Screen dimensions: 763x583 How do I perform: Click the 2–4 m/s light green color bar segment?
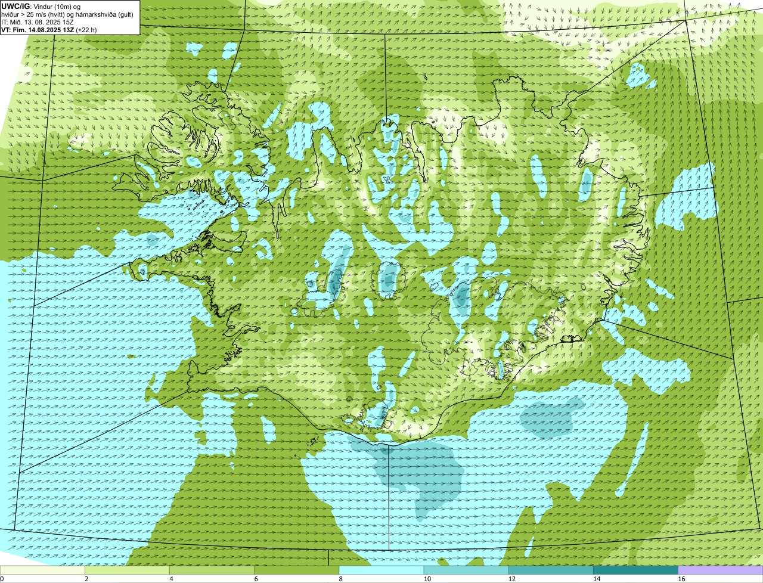click(127, 570)
